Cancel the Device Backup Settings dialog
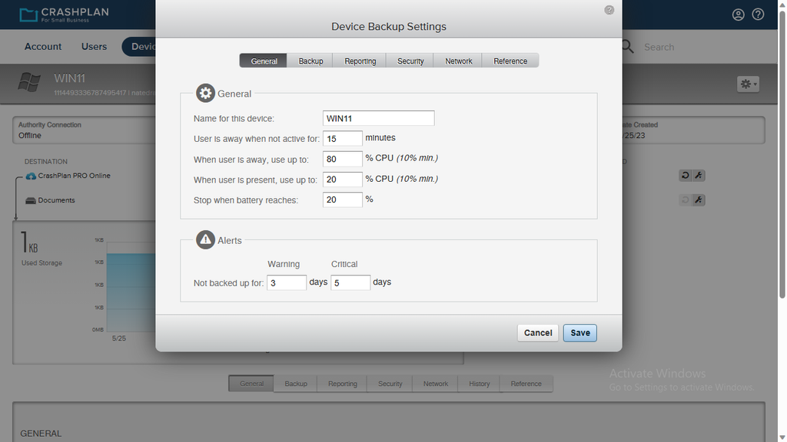Viewport: 787px width, 442px height. (x=537, y=332)
